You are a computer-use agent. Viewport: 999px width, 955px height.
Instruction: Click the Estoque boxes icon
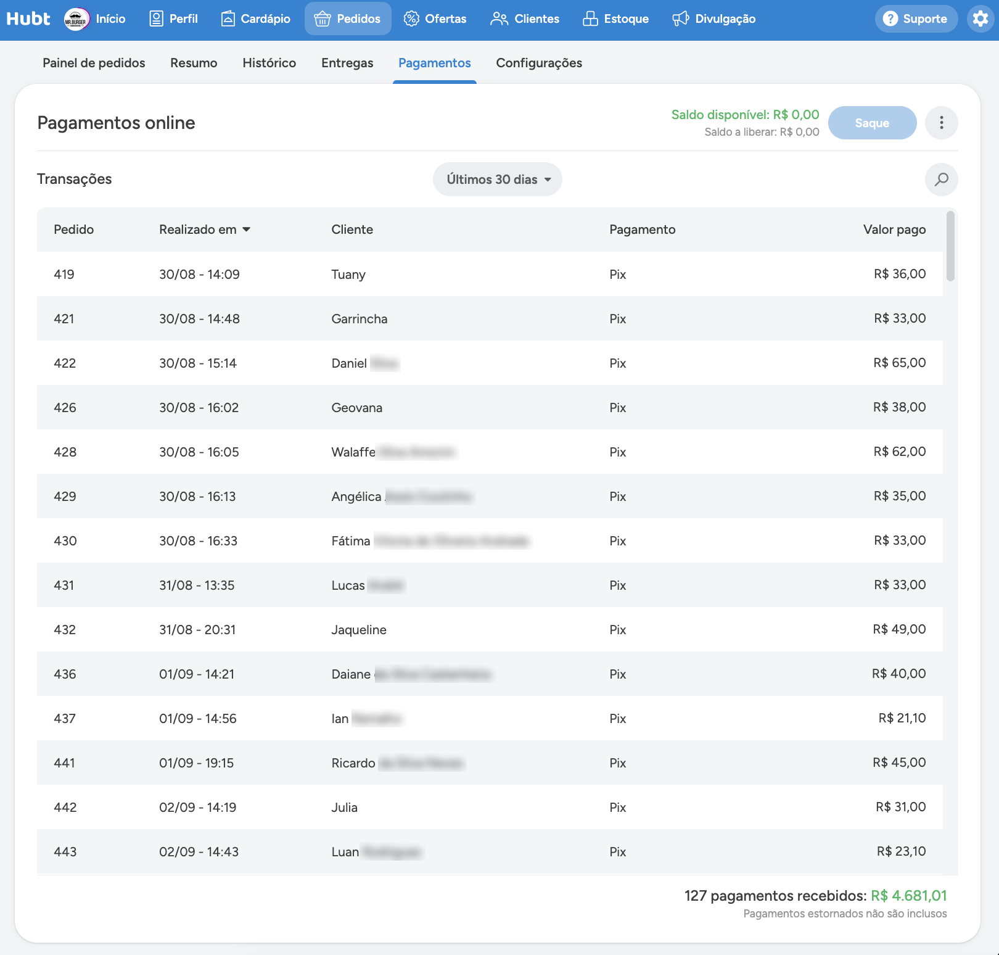590,19
